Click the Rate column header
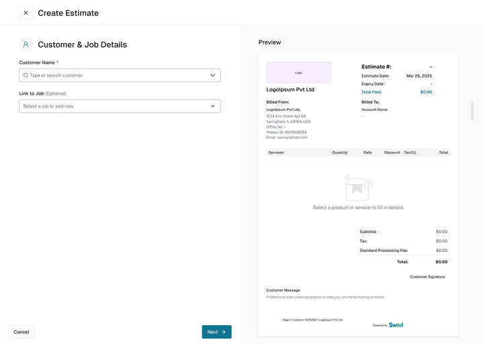Screen dimensions: 484x344 367,153
